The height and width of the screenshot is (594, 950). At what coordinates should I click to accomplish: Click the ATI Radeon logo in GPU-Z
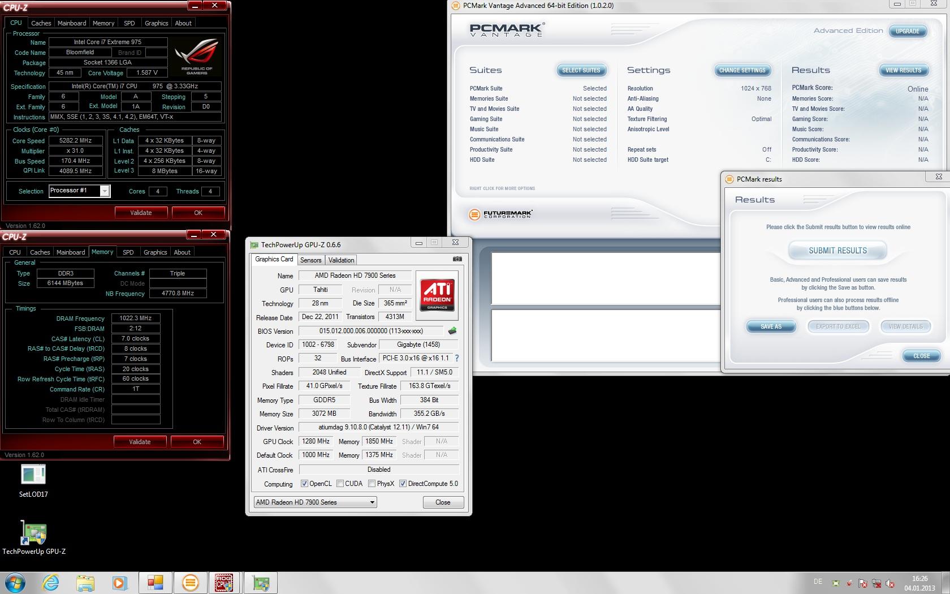pyautogui.click(x=437, y=295)
